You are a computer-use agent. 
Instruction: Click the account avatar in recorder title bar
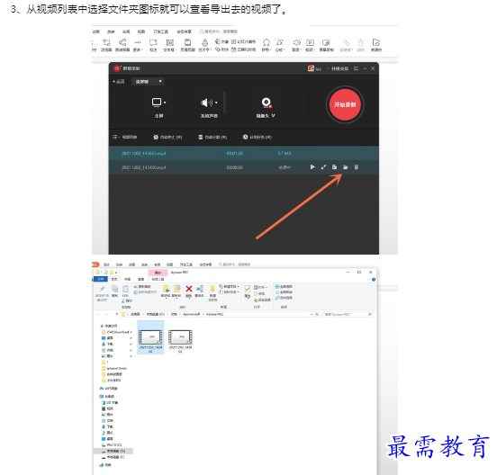311,68
